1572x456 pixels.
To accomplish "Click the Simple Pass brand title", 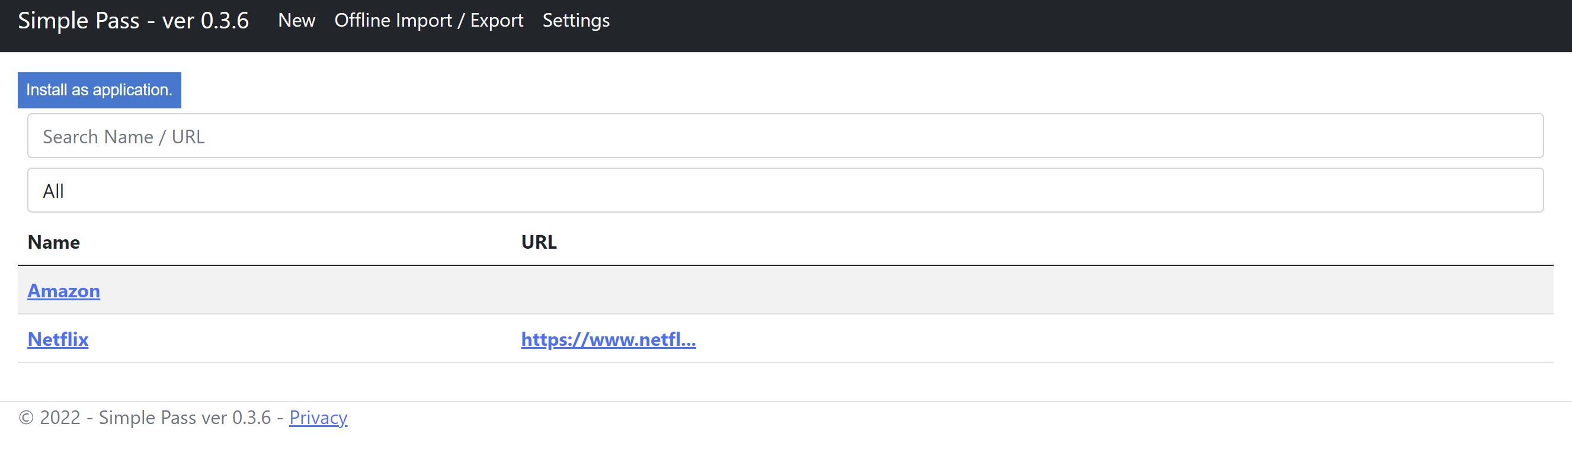I will tap(133, 21).
